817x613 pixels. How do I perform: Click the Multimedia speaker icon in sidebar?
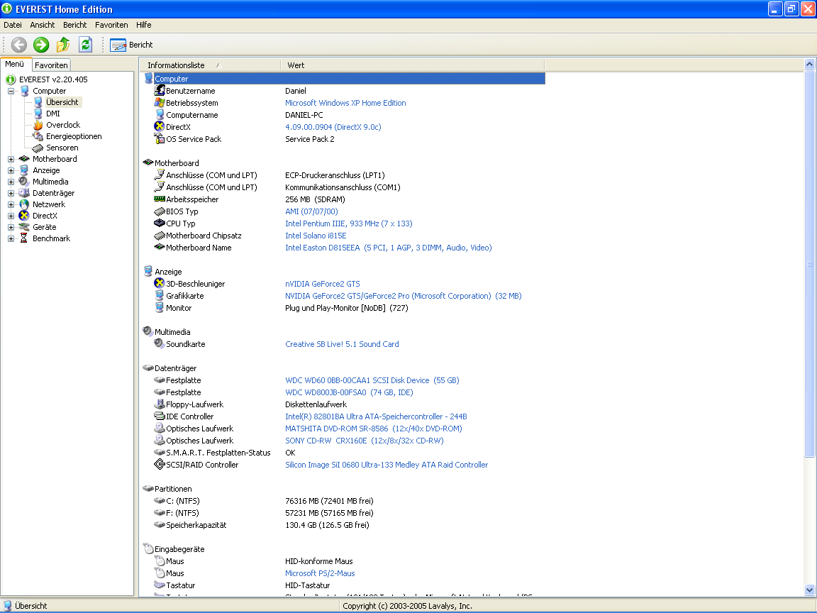24,182
